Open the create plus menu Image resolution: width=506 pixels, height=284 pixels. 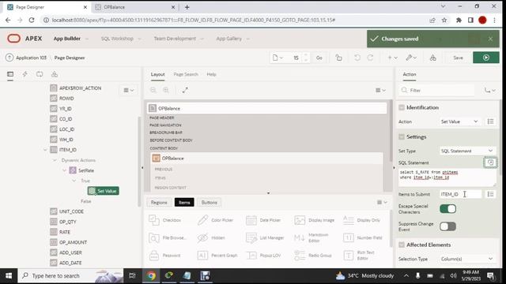pyautogui.click(x=392, y=58)
